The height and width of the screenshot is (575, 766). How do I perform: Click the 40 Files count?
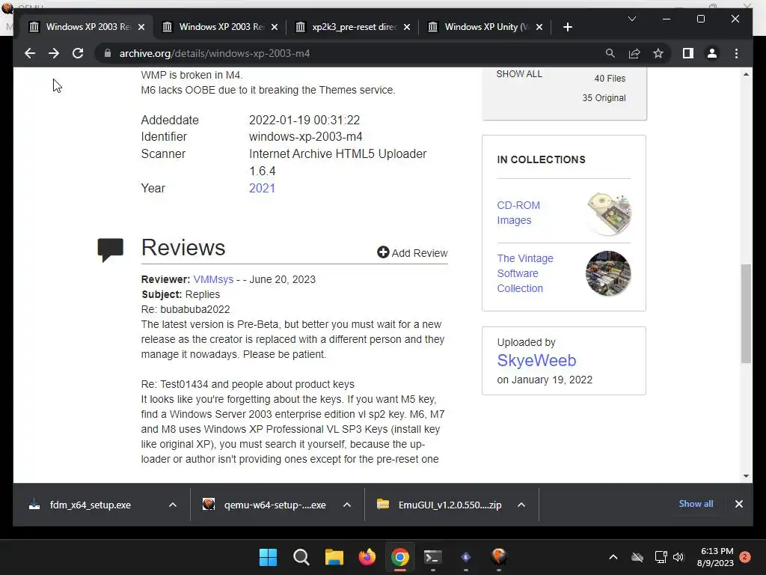click(610, 78)
